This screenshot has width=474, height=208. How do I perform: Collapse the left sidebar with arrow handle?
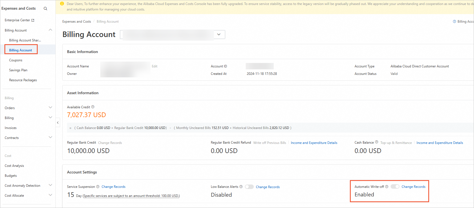(x=58, y=122)
